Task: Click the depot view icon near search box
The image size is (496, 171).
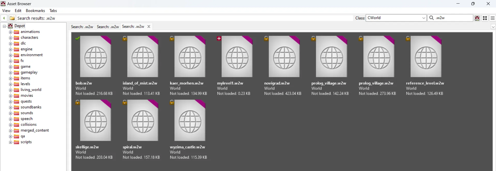Action: point(477,18)
